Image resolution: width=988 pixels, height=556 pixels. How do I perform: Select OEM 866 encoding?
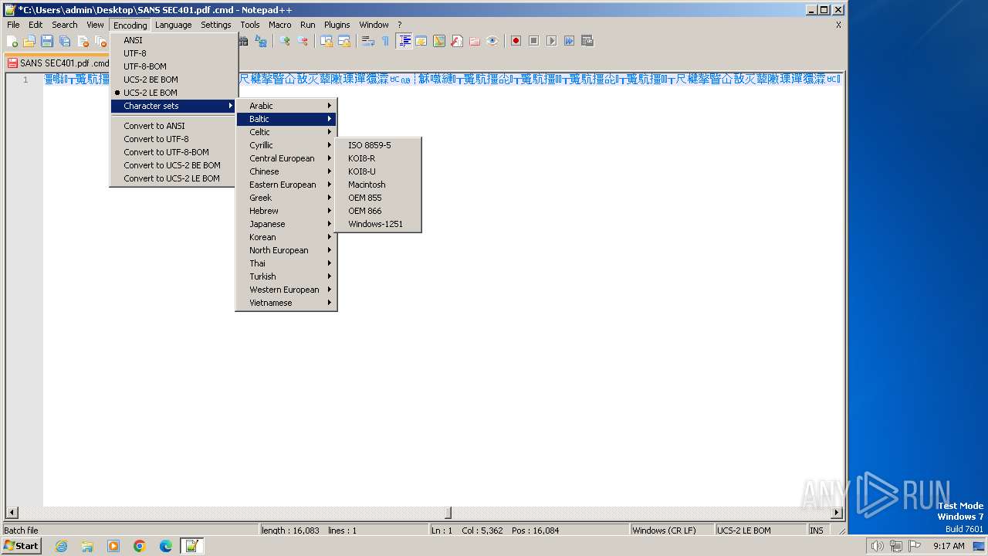click(x=378, y=211)
